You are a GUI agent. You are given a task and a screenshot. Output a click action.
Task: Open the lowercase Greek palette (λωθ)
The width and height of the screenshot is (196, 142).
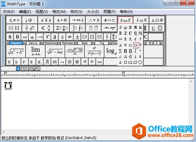(x=141, y=20)
